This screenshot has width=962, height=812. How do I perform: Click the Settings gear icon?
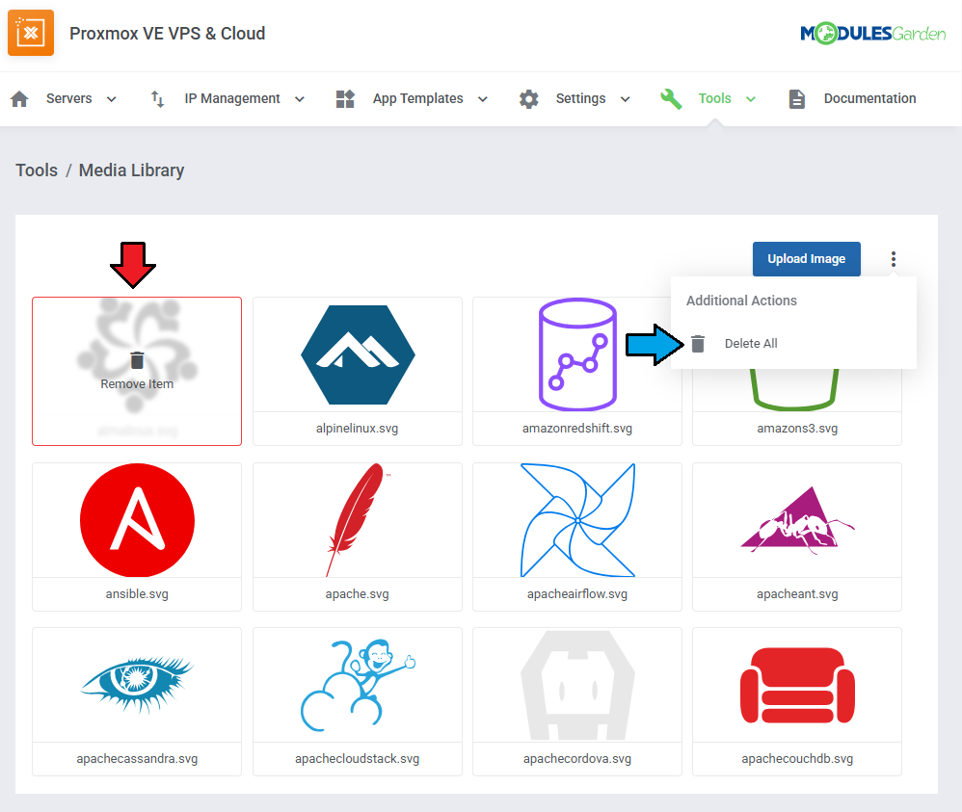(x=529, y=99)
